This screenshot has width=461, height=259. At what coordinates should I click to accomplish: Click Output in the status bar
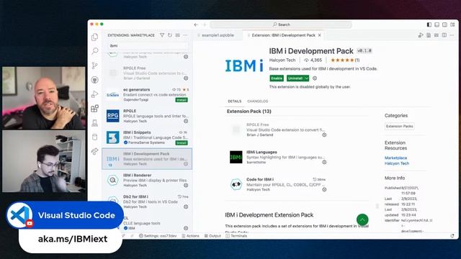point(212,236)
